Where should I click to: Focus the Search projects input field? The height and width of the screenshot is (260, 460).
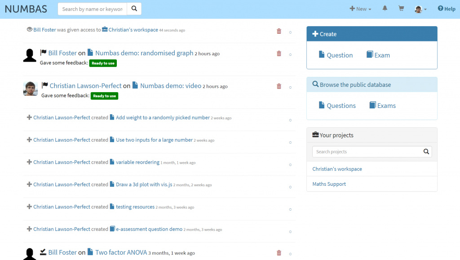point(367,152)
